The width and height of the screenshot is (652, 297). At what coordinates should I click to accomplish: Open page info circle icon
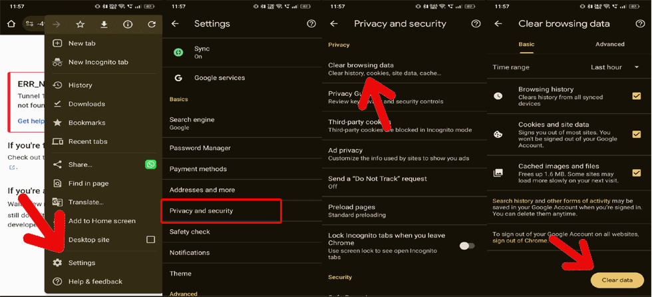coord(128,24)
